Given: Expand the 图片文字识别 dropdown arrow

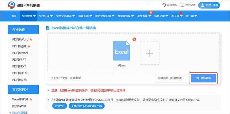Looking at the screenshot, I should (x=113, y=16).
